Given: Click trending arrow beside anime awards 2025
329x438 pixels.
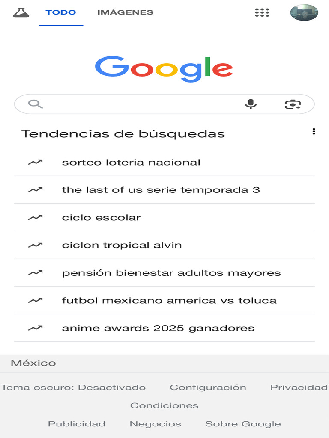Looking at the screenshot, I should point(35,328).
